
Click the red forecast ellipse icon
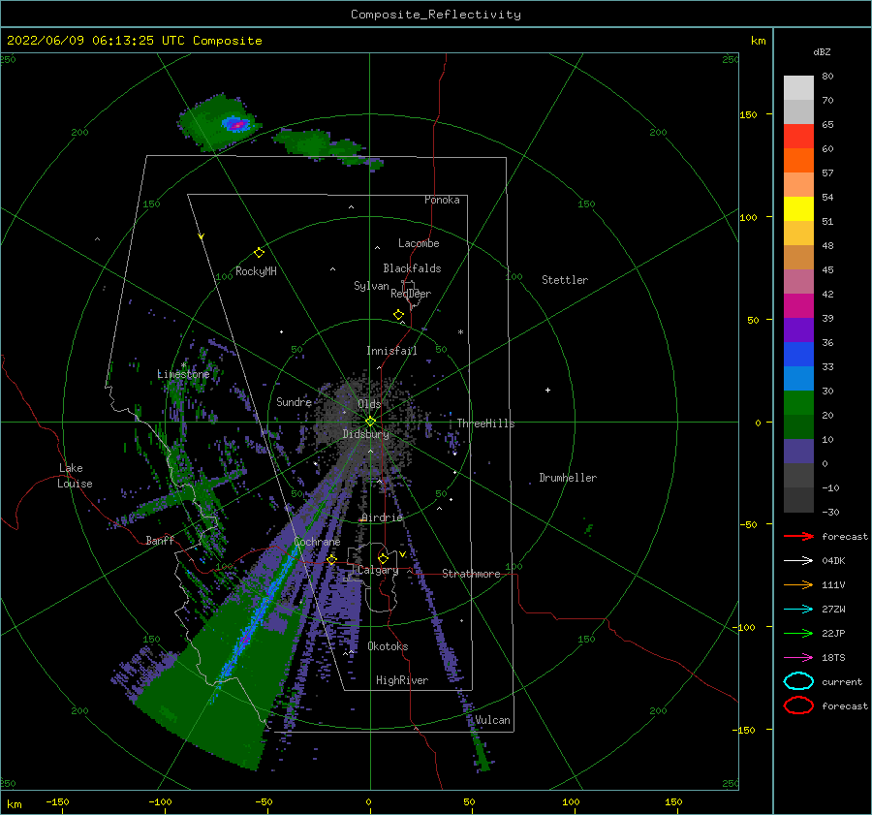click(x=798, y=705)
